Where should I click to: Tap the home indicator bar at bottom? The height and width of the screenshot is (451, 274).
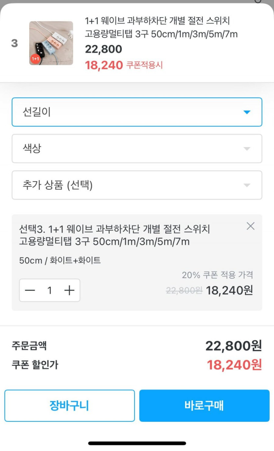tap(137, 443)
